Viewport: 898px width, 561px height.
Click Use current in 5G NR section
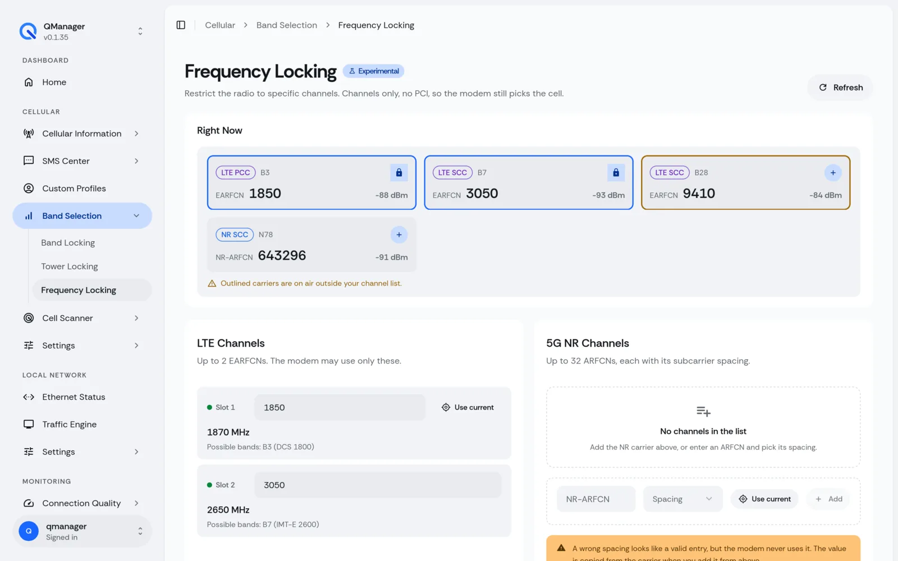[764, 499]
